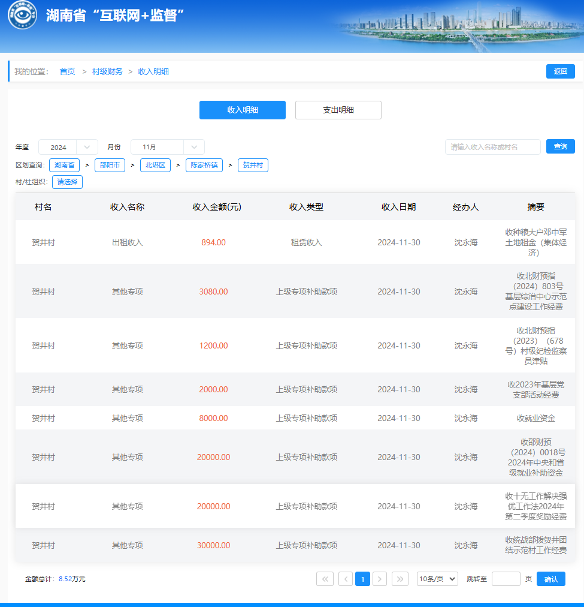Click the 摘要 column header

535,207
